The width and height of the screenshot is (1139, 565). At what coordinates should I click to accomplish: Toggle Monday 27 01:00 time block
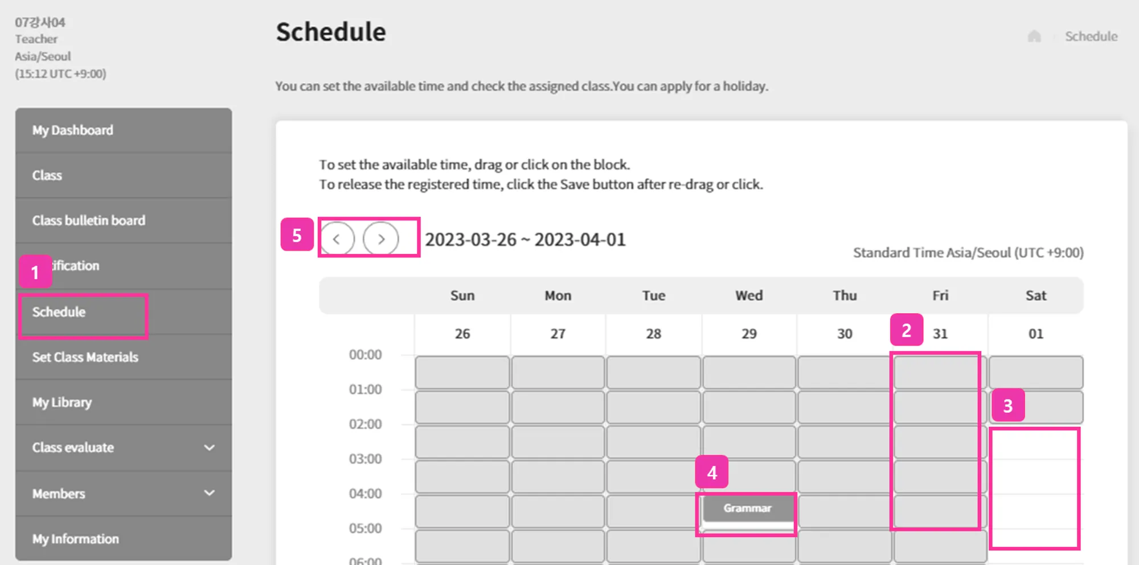click(558, 407)
